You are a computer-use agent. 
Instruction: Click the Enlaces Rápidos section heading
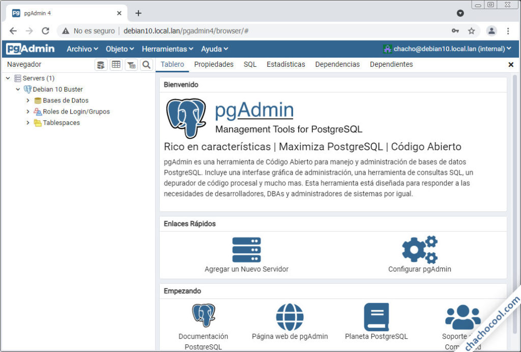point(189,224)
